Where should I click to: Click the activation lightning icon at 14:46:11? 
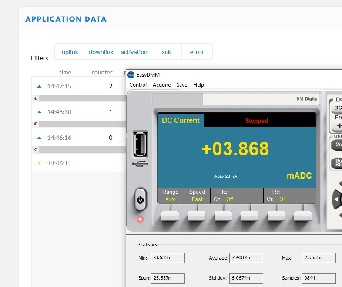pos(39,163)
